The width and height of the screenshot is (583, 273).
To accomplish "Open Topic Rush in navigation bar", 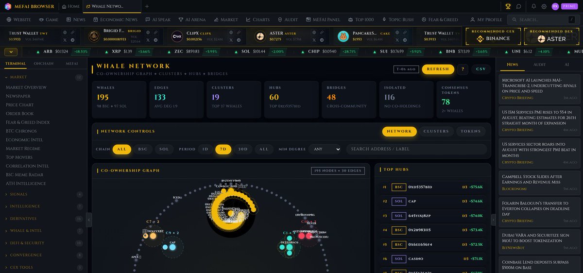I will point(397,19).
